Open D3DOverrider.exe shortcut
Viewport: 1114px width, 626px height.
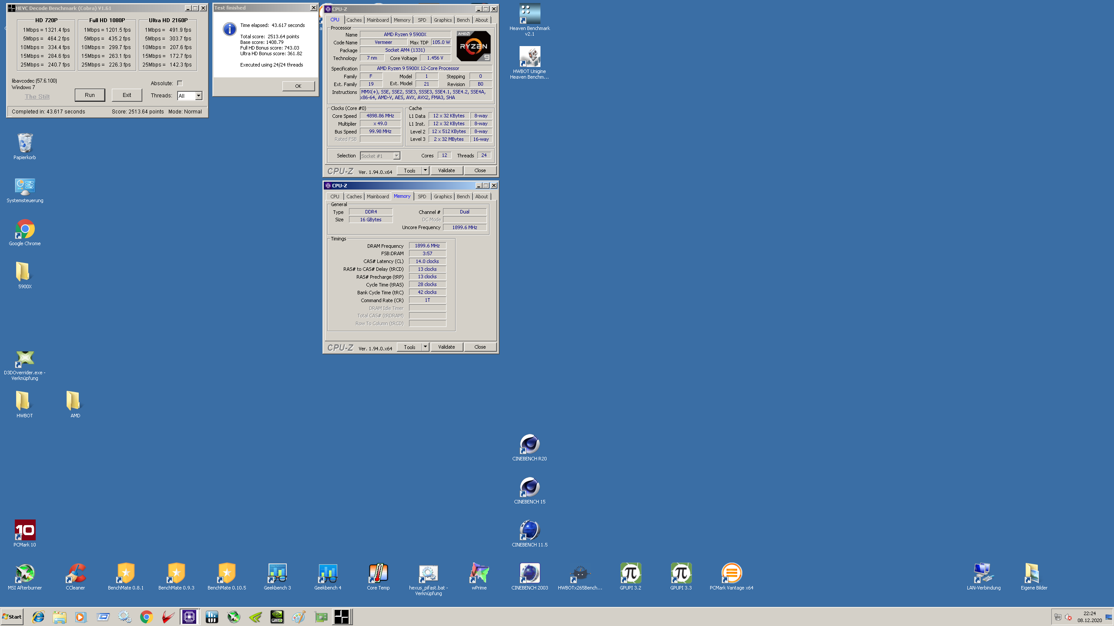25,365
